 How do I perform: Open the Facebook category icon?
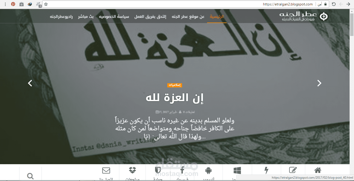click(x=183, y=170)
